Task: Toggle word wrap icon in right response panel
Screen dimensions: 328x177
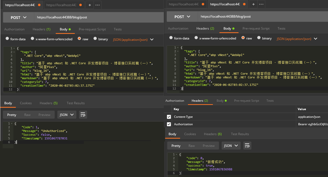Action: tap(247, 146)
